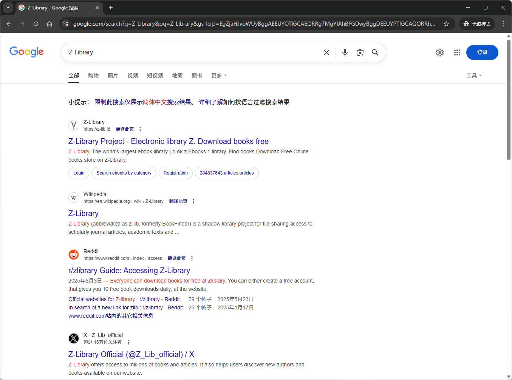Close the Z-Library Google search tab

coord(97,8)
